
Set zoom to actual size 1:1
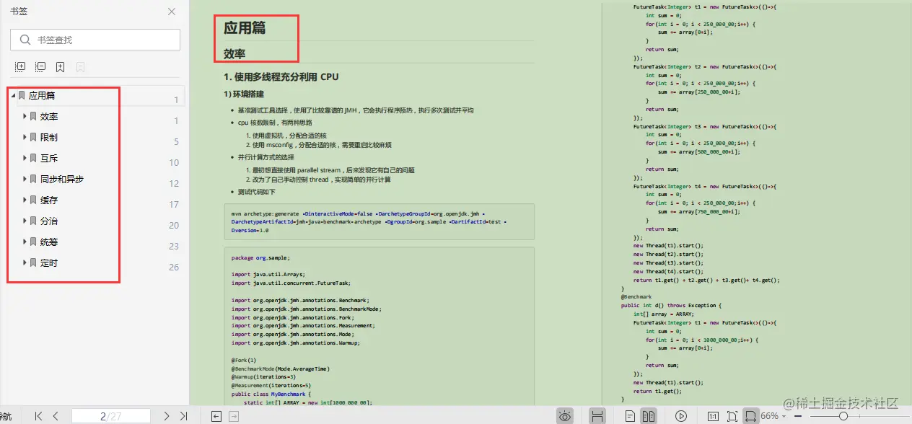pos(714,416)
